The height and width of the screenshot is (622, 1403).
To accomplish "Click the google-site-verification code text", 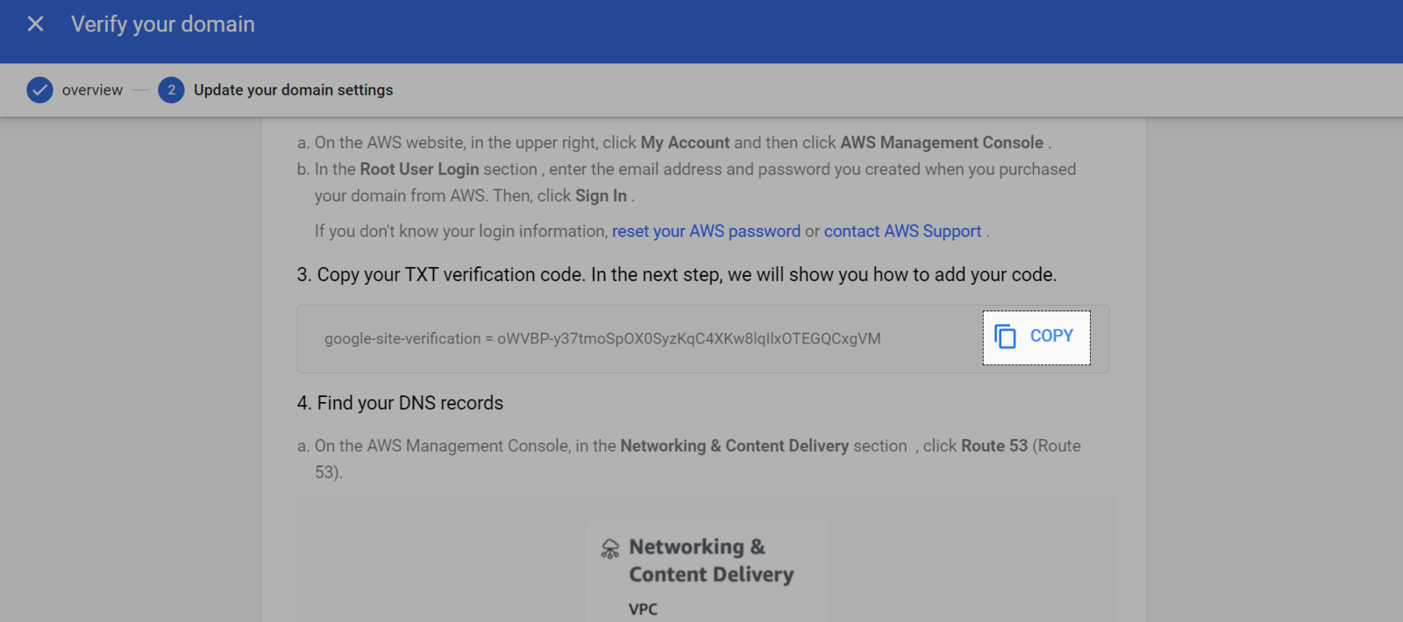I will [602, 339].
